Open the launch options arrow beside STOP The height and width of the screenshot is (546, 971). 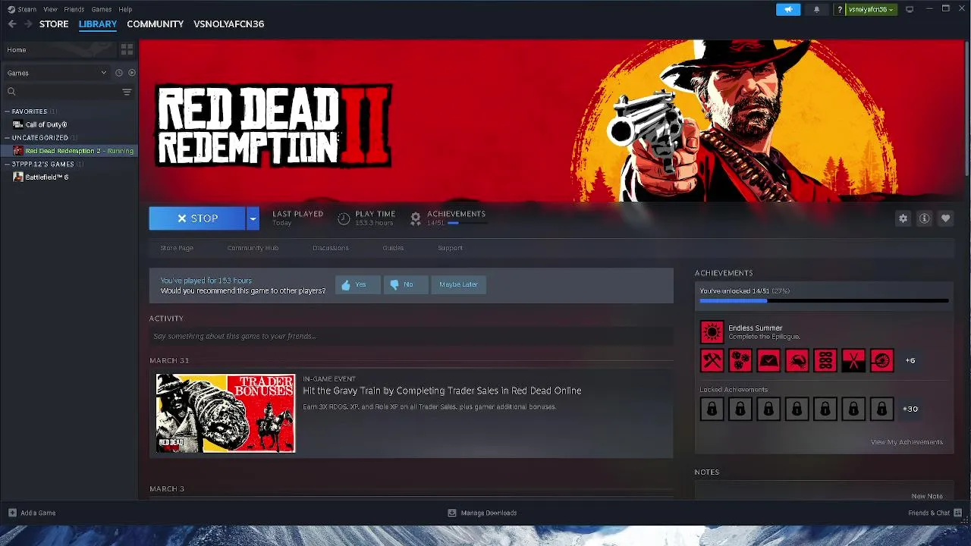point(253,218)
